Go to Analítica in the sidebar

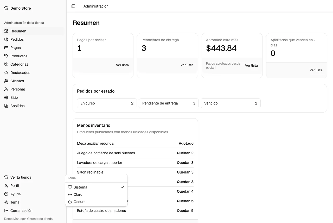tap(33, 106)
